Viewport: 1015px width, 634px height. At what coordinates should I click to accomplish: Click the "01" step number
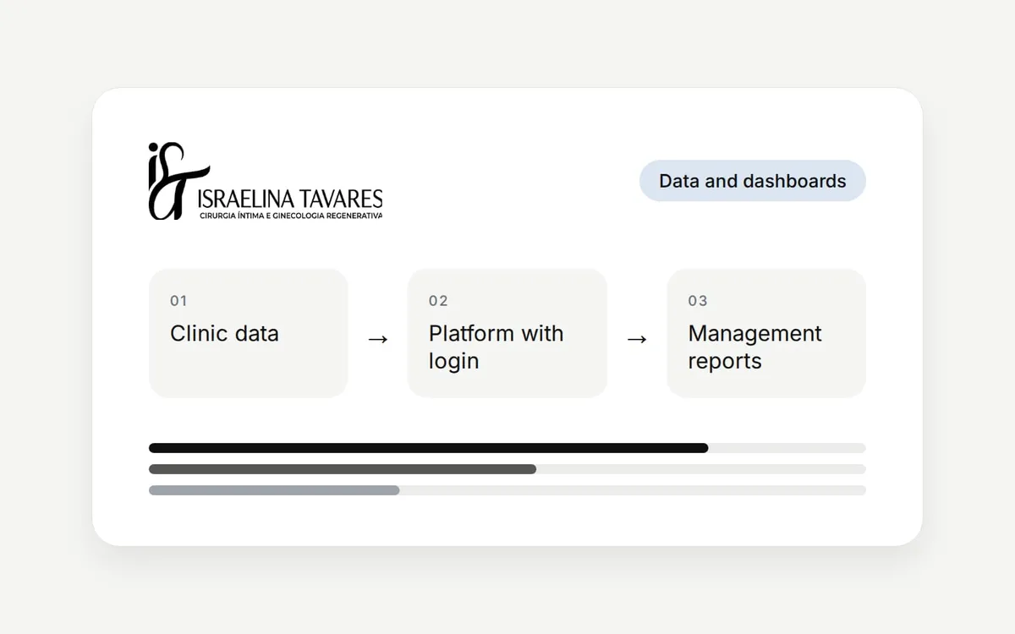point(178,301)
